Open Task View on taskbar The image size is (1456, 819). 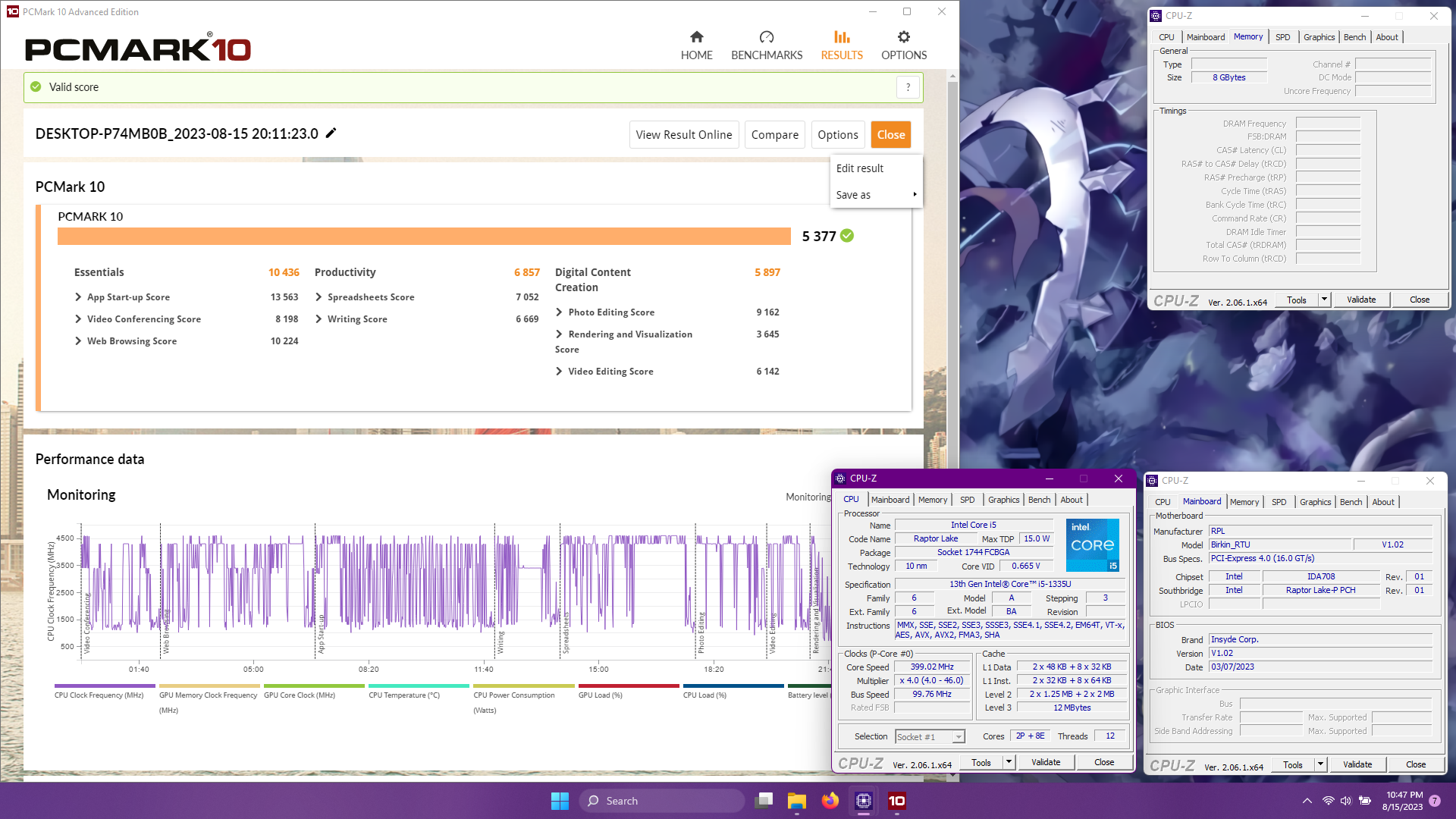(764, 801)
